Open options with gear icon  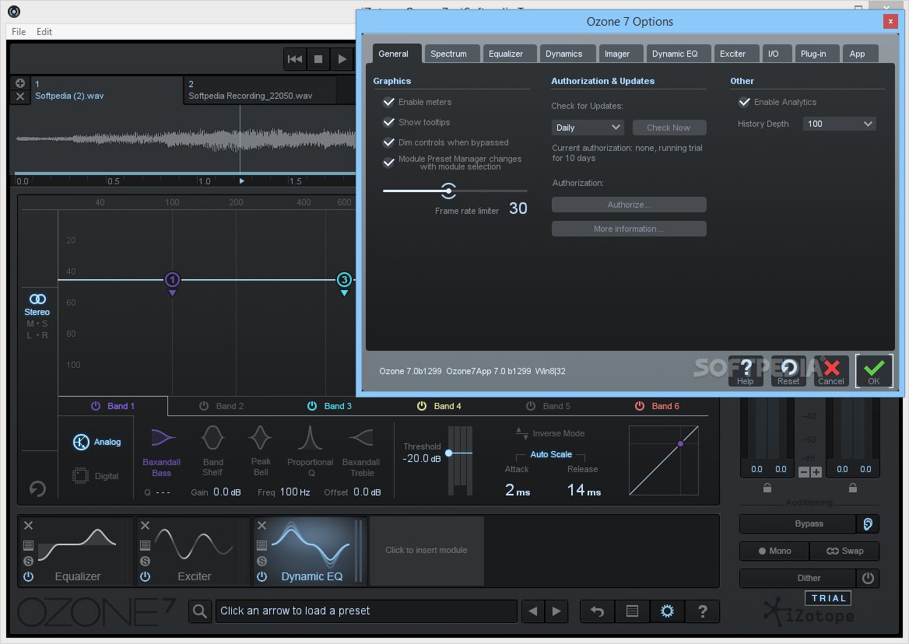[667, 611]
